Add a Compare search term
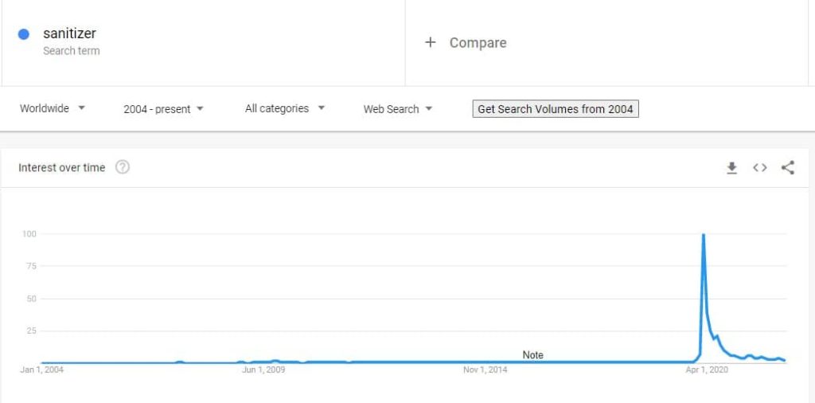 tap(478, 43)
